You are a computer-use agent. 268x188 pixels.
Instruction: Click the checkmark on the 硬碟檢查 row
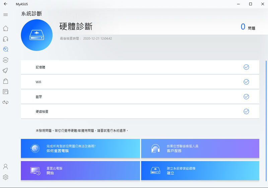[x=246, y=111]
